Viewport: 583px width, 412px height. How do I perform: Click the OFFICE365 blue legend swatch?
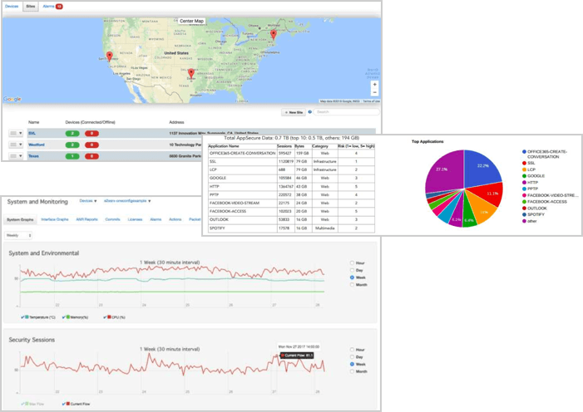(524, 151)
